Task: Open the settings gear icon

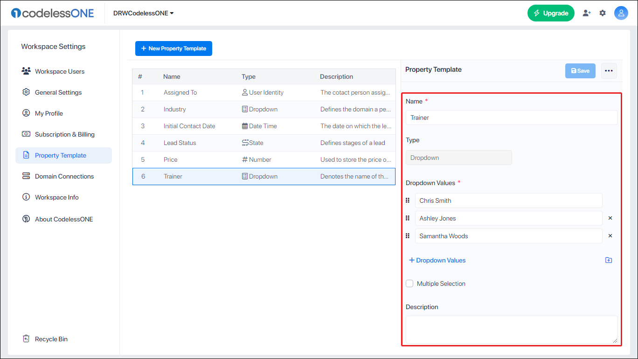Action: click(603, 13)
